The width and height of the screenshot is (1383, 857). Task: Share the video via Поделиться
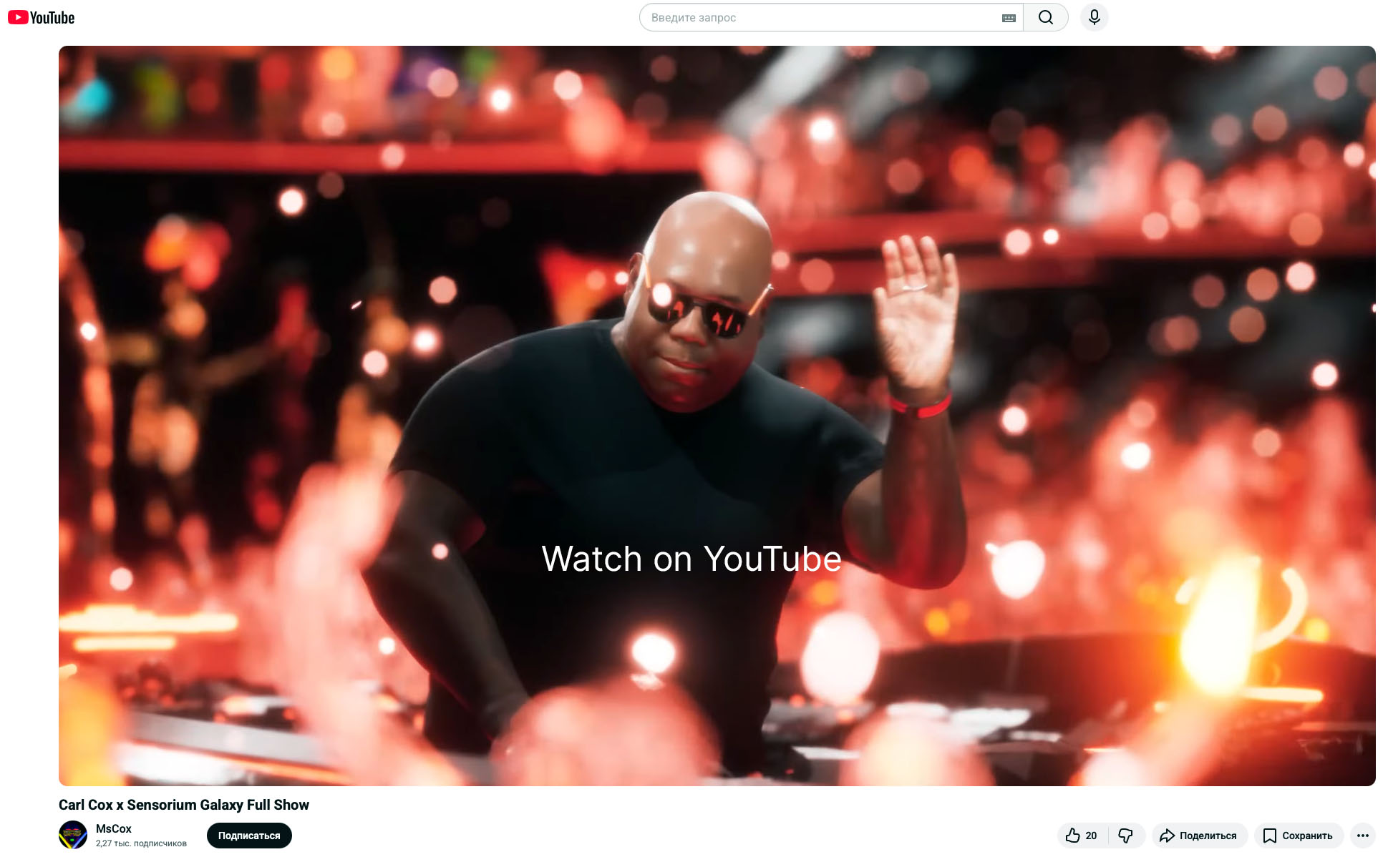[x=1199, y=836]
